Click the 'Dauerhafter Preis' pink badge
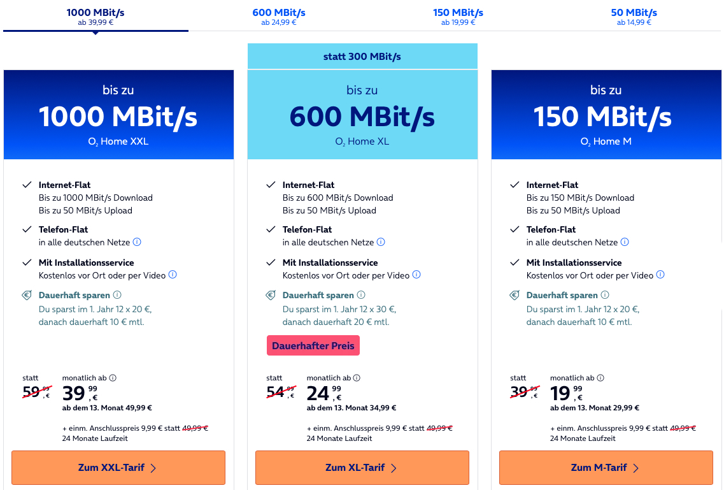This screenshot has height=490, width=724. tap(313, 346)
